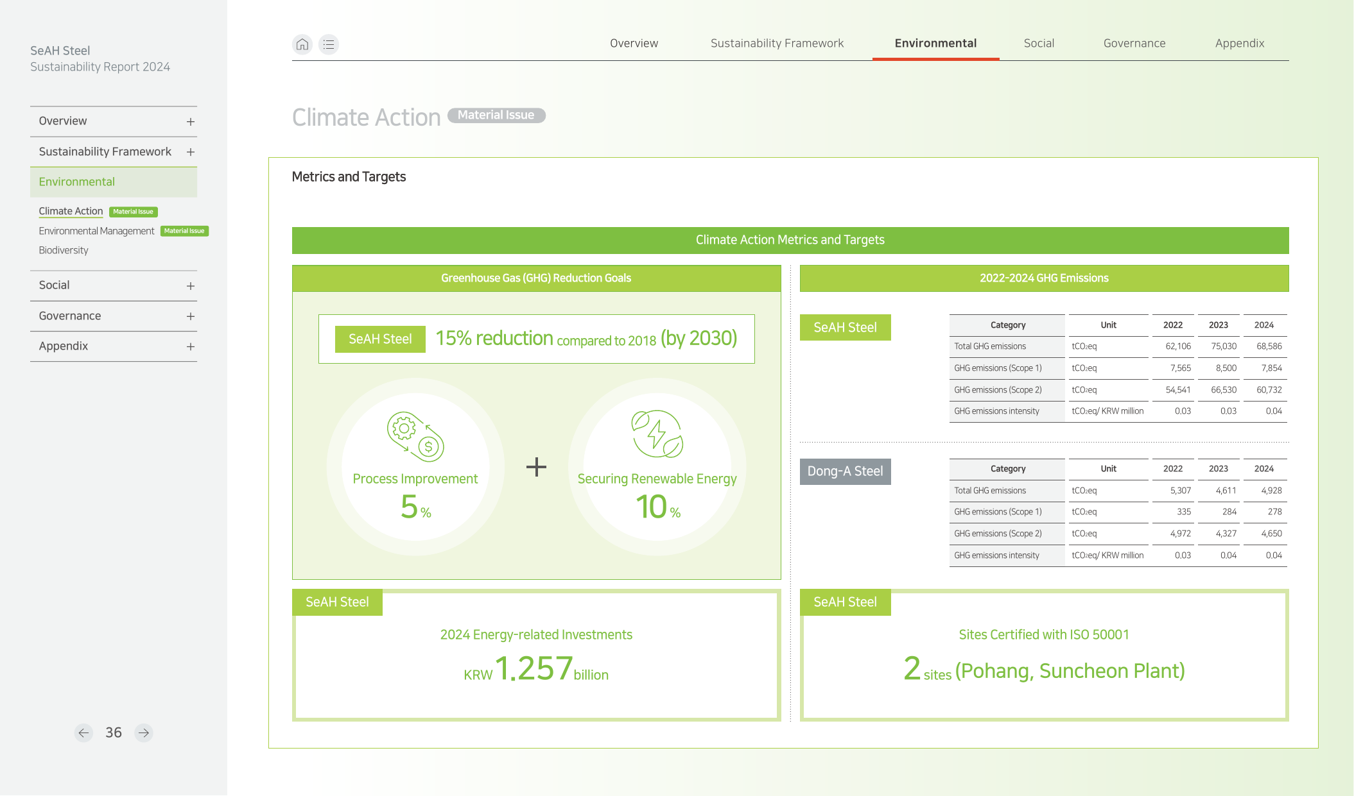Click Climate Action Metrics and Targets banner
This screenshot has height=796, width=1354.
tap(790, 240)
